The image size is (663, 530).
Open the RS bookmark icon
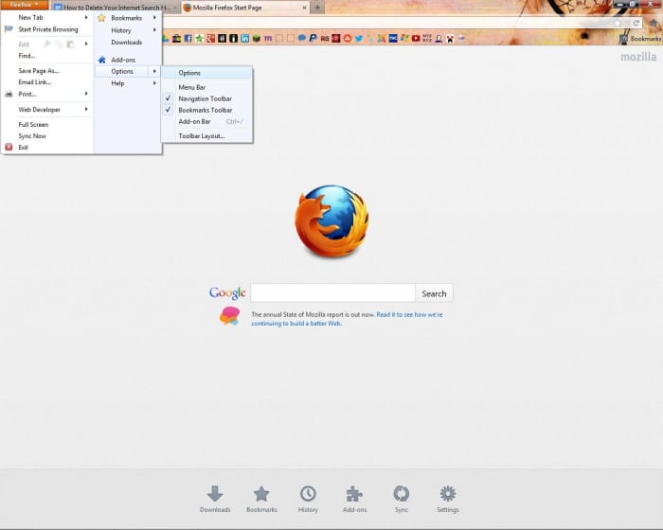coord(325,39)
